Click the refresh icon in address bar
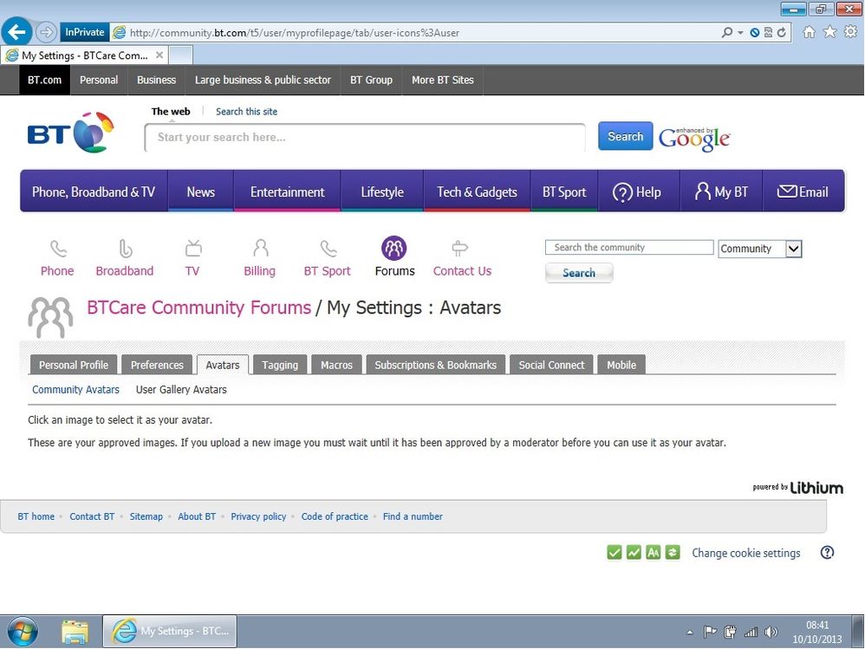This screenshot has height=649, width=865. point(781,33)
